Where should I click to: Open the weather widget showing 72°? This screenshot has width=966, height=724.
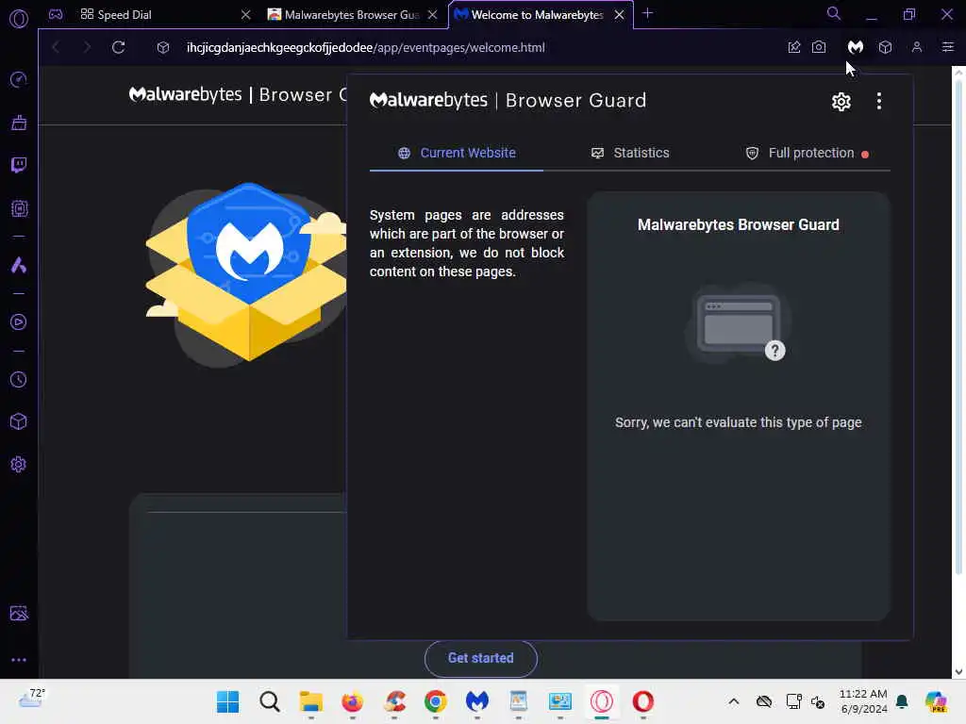point(31,699)
